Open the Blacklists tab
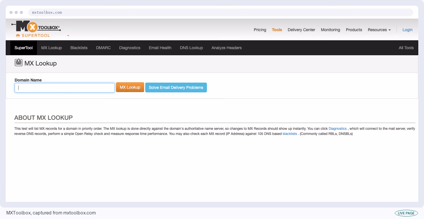This screenshot has width=424, height=219. coord(79,48)
